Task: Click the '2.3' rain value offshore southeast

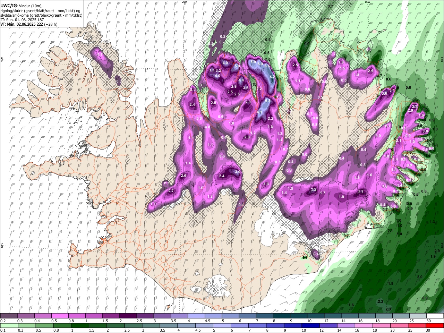Action: pyautogui.click(x=388, y=309)
